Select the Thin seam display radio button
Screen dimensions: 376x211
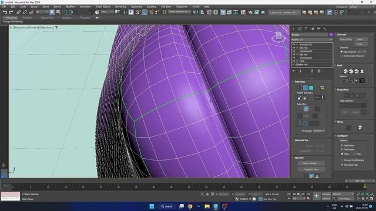coord(355,154)
